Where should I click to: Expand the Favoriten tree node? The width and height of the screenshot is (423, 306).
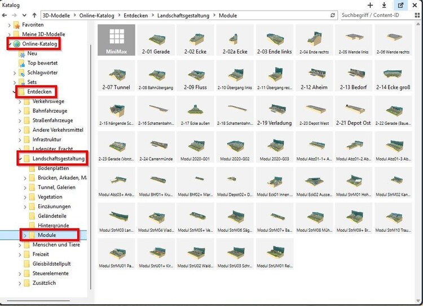9,25
